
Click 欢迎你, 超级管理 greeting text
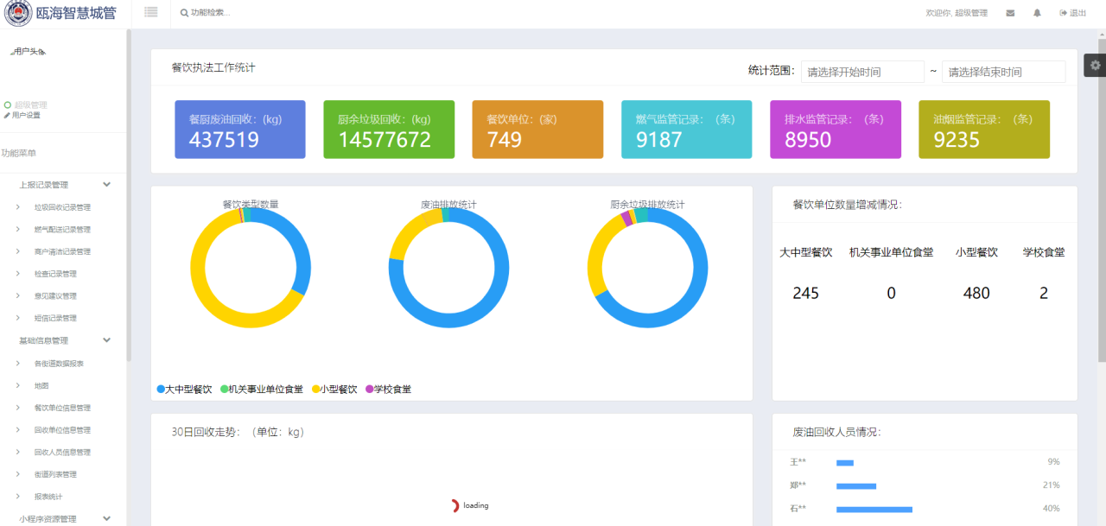pos(957,13)
